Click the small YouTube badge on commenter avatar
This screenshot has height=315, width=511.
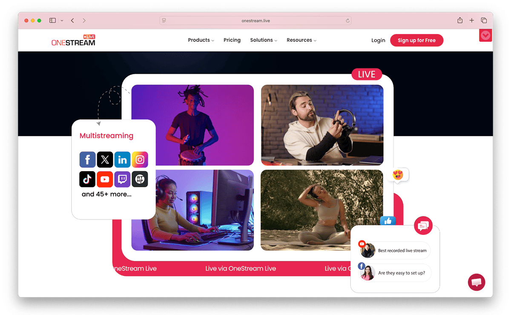[x=362, y=244]
